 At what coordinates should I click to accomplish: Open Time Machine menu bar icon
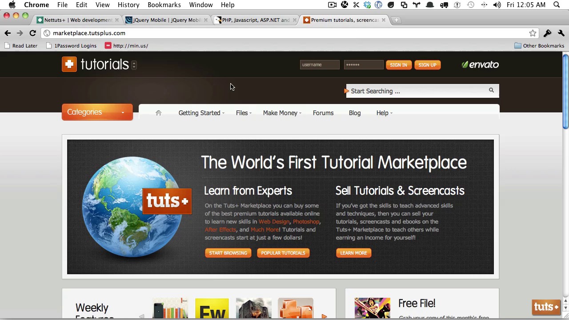tap(471, 5)
